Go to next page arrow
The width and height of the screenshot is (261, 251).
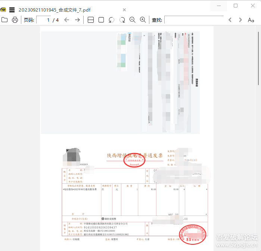tap(77, 20)
